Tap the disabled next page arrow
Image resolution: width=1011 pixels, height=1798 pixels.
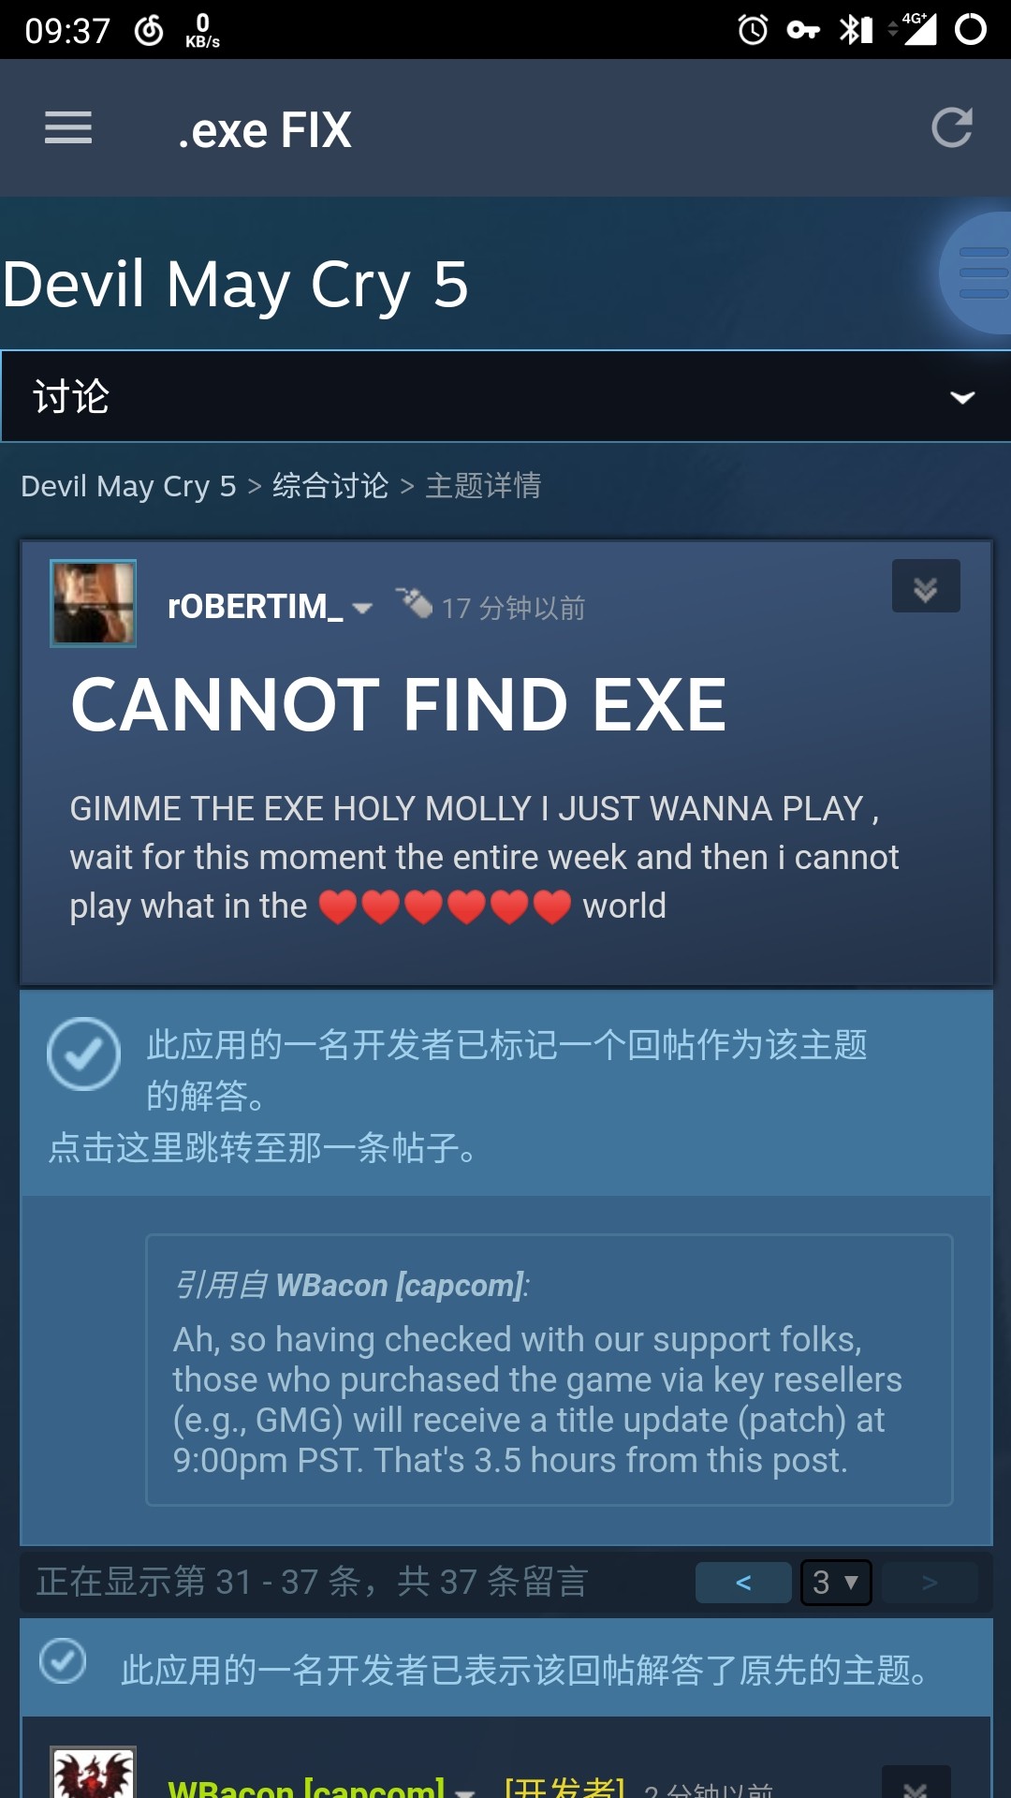[x=930, y=1583]
